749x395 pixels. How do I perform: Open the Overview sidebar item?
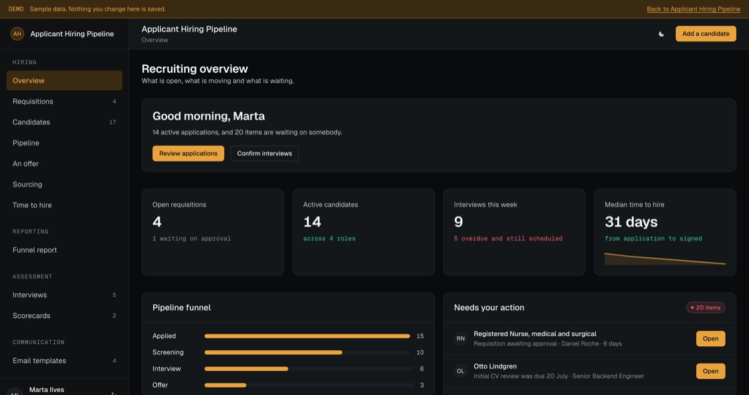tap(64, 81)
